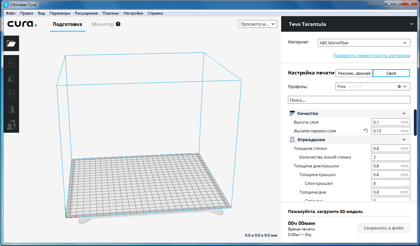
Task: Click the Профиль label
Action: click(x=298, y=87)
